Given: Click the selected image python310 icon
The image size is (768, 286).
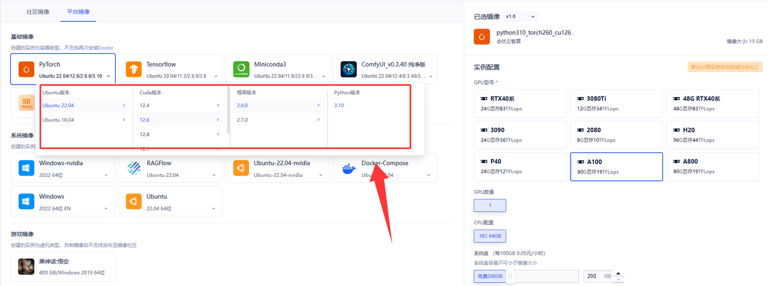Looking at the screenshot, I should 482,36.
